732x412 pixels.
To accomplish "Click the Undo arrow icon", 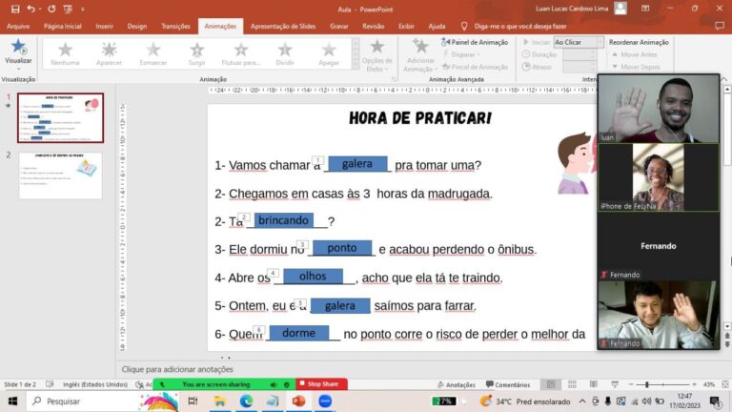I will click(31, 9).
